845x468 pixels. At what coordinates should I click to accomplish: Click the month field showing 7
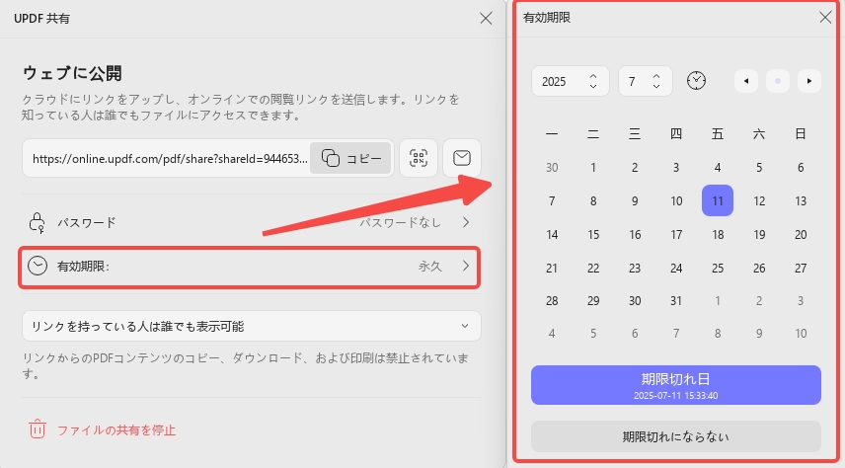click(x=645, y=81)
